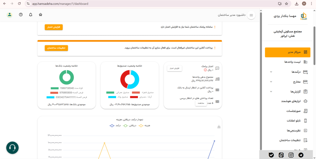Toggle cyan صندوق چک legend swatch
The height and width of the screenshot is (159, 316).
click(112, 97)
